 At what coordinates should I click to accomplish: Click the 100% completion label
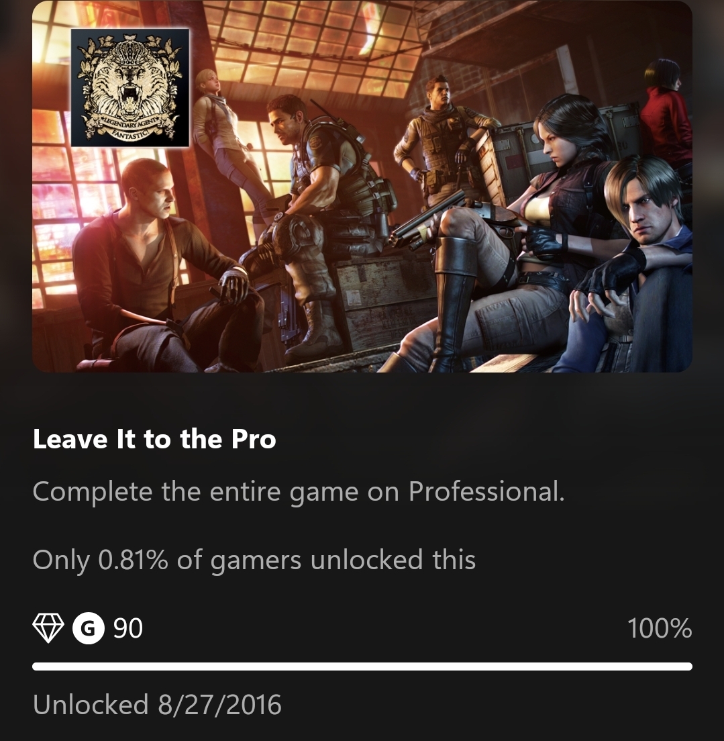[660, 628]
